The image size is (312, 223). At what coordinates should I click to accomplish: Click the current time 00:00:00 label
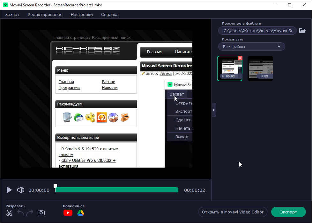39,190
